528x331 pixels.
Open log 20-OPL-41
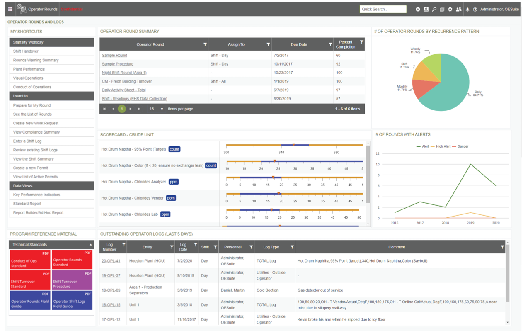[x=111, y=261]
